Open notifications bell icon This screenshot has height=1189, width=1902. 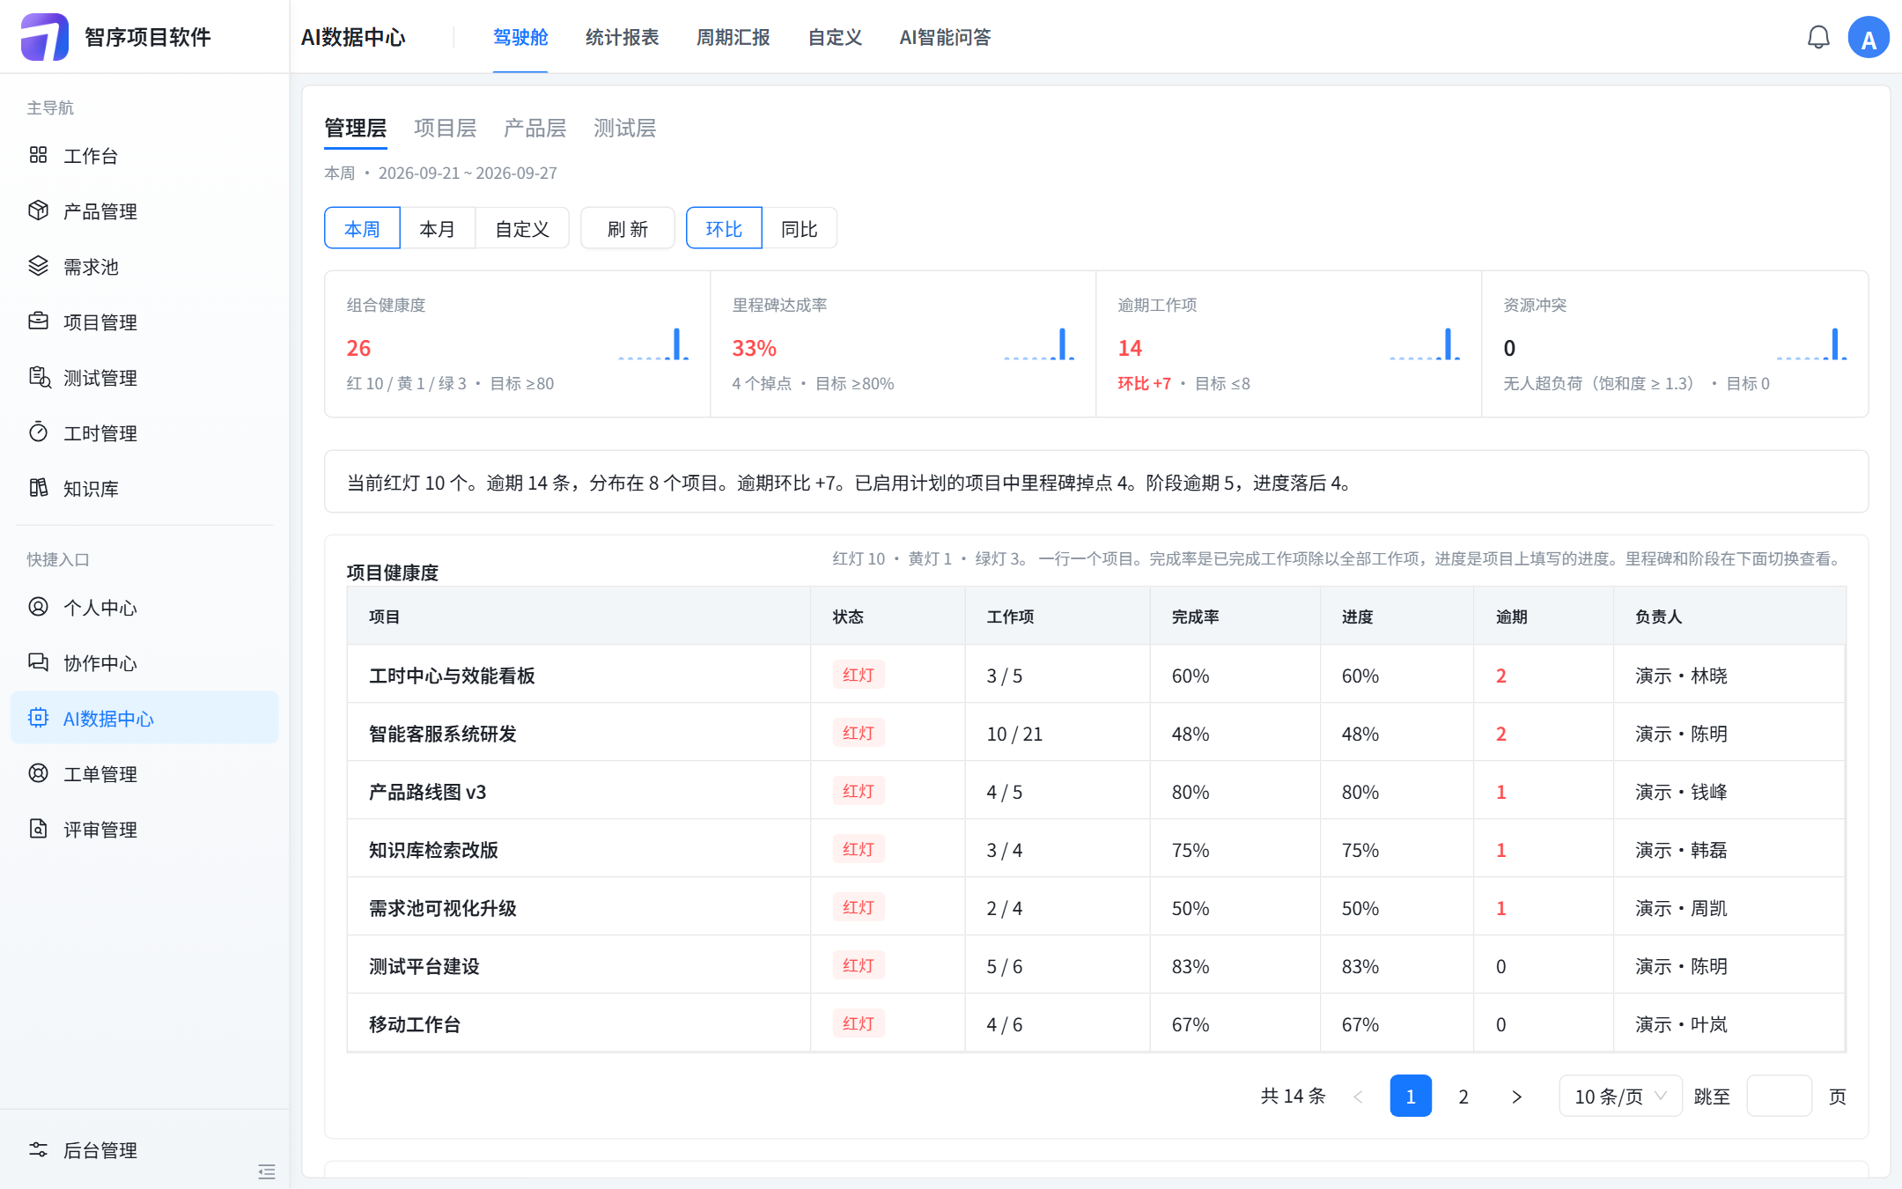pos(1818,37)
